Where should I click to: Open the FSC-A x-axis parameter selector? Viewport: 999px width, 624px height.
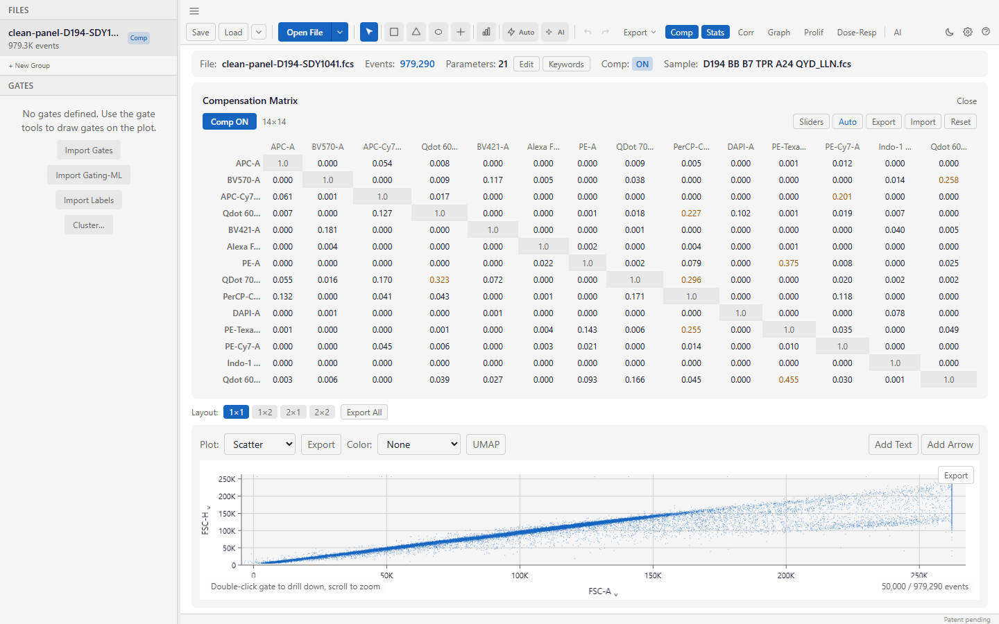tap(603, 591)
